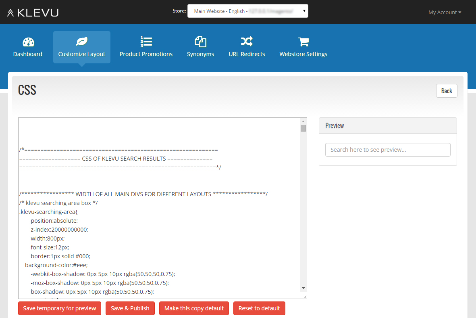Click the Webstore Settings cart icon
The image size is (476, 318).
(303, 42)
